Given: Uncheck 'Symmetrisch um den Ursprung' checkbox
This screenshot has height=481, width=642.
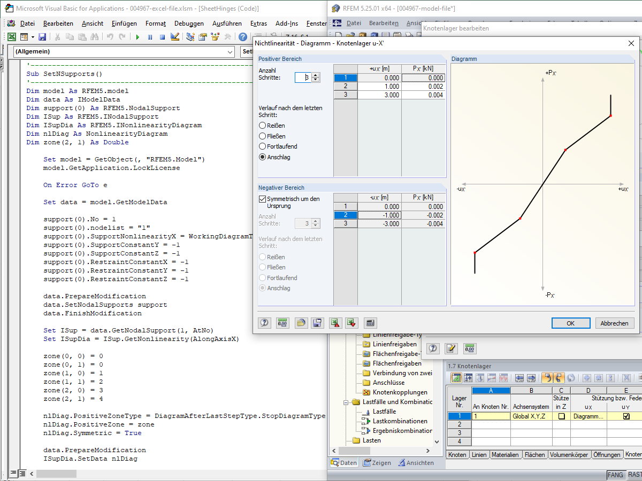Looking at the screenshot, I should pos(262,199).
